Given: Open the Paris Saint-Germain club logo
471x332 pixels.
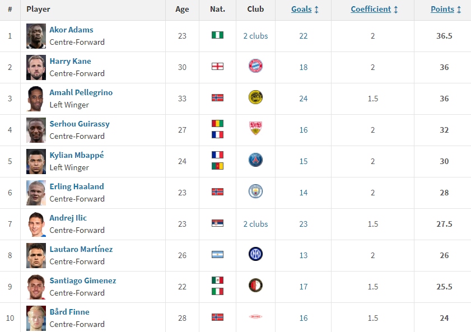Looking at the screenshot, I should click(x=255, y=160).
